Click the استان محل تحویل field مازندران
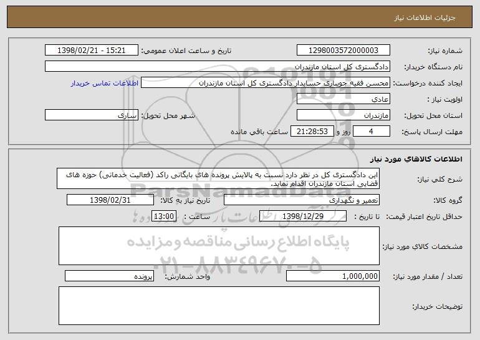Screen dimensions: 480x340 click(343, 115)
